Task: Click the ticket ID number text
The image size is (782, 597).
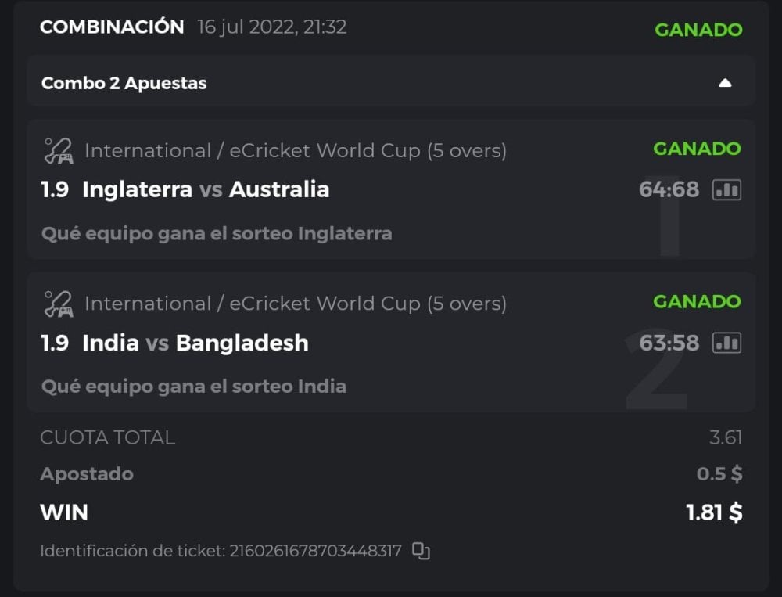Action: [x=315, y=551]
